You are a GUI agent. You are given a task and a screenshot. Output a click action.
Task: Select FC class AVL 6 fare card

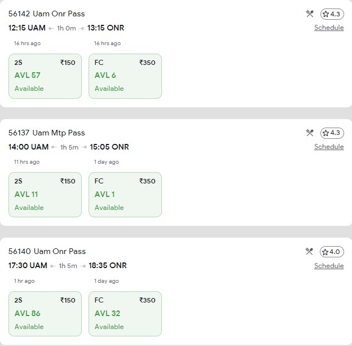pos(125,76)
